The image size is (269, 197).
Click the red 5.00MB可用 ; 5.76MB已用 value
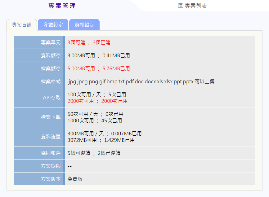(99, 68)
